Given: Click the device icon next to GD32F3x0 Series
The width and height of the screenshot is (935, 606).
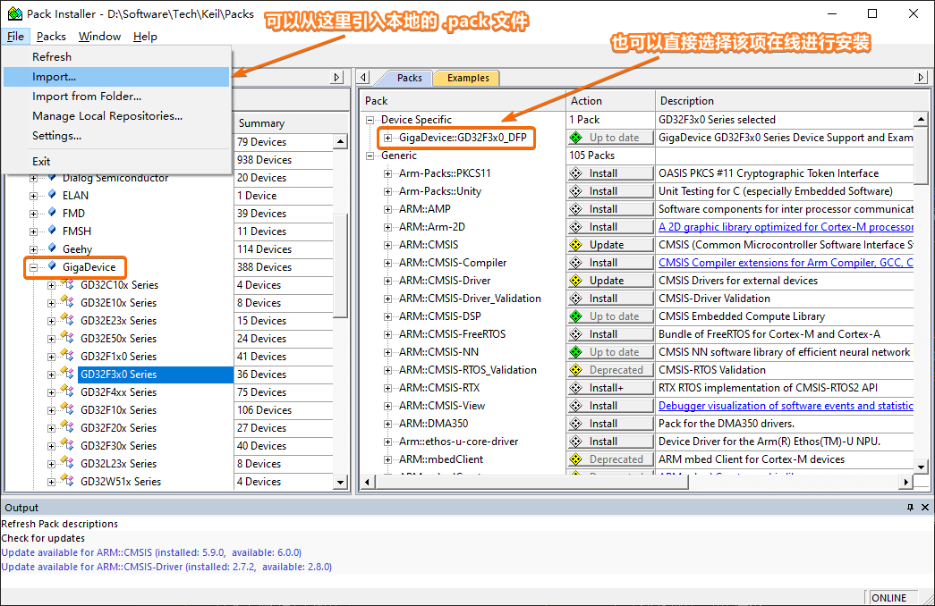Looking at the screenshot, I should 68,374.
